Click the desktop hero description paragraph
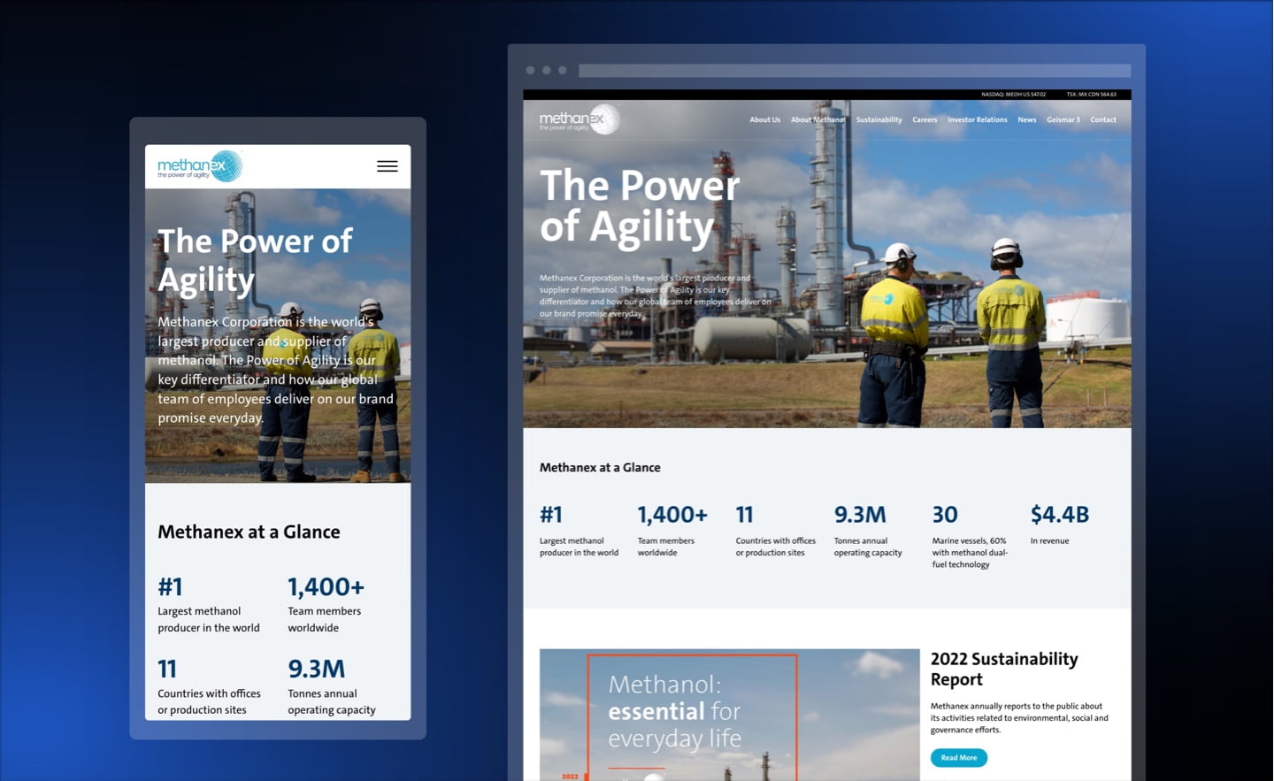This screenshot has height=781, width=1274. click(656, 295)
